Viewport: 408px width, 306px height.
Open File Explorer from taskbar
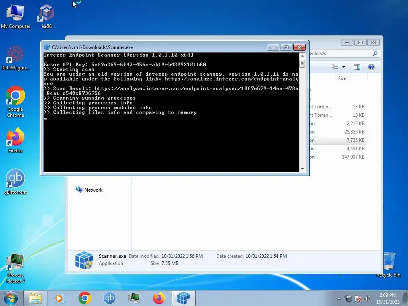pyautogui.click(x=35, y=298)
